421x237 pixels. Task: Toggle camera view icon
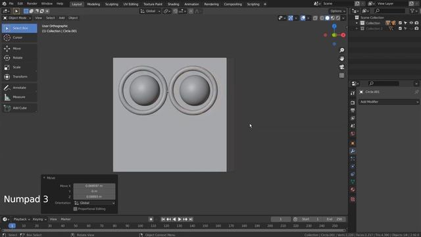(x=341, y=67)
